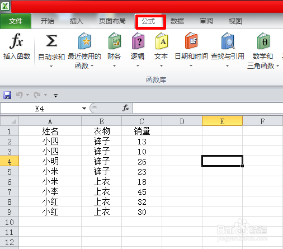This screenshot has height=249, width=283.
Task: Open the Text functions book icon
Action: pos(162,41)
